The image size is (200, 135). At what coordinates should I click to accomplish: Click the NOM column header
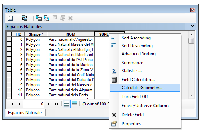[71, 34]
